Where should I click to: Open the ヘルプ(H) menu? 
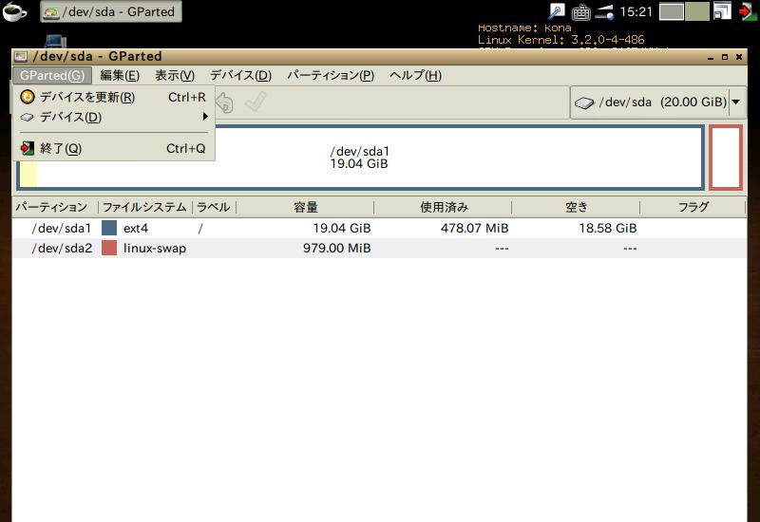click(x=415, y=76)
